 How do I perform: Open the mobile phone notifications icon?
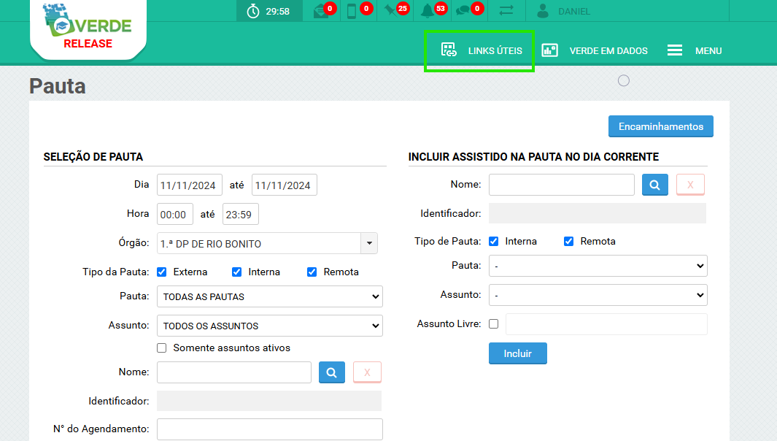tap(352, 11)
